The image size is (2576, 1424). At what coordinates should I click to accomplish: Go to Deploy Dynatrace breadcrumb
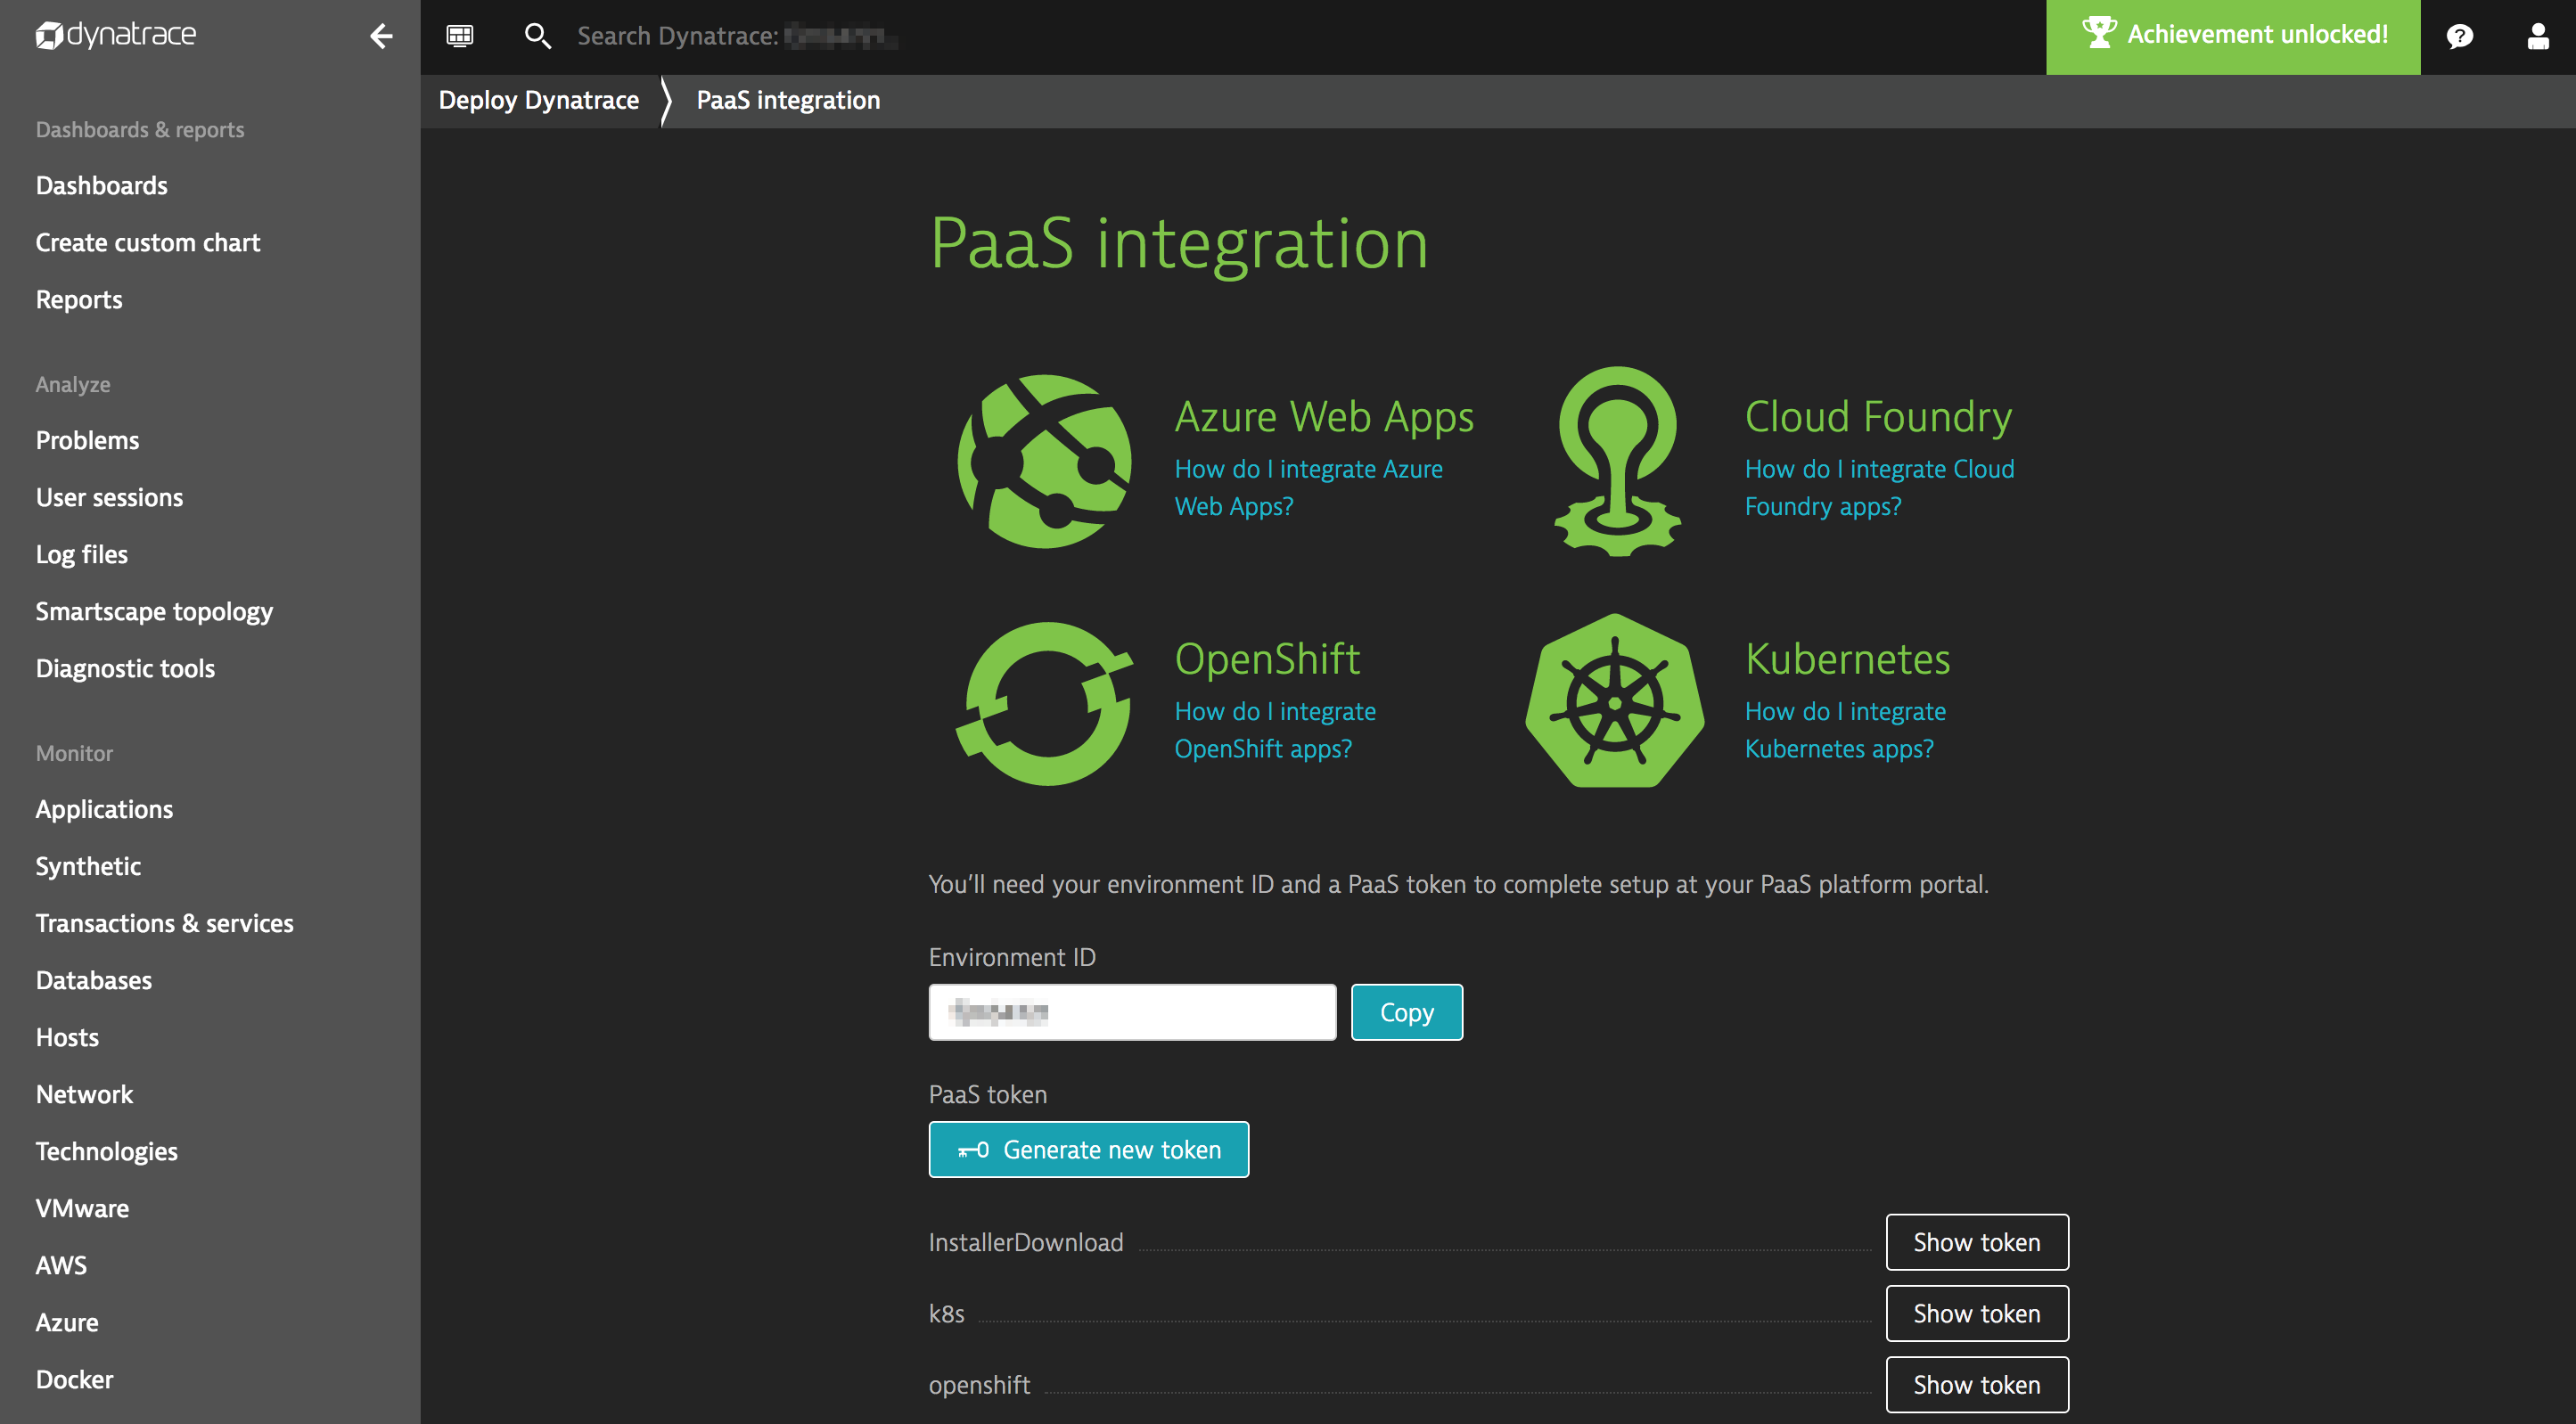point(538,100)
